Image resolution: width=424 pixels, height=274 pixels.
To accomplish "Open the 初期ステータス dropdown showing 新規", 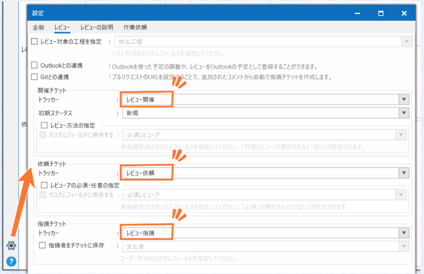I will point(404,113).
